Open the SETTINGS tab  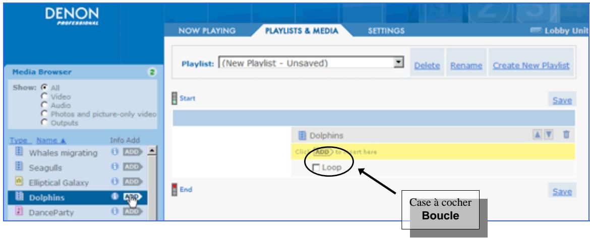tap(386, 31)
